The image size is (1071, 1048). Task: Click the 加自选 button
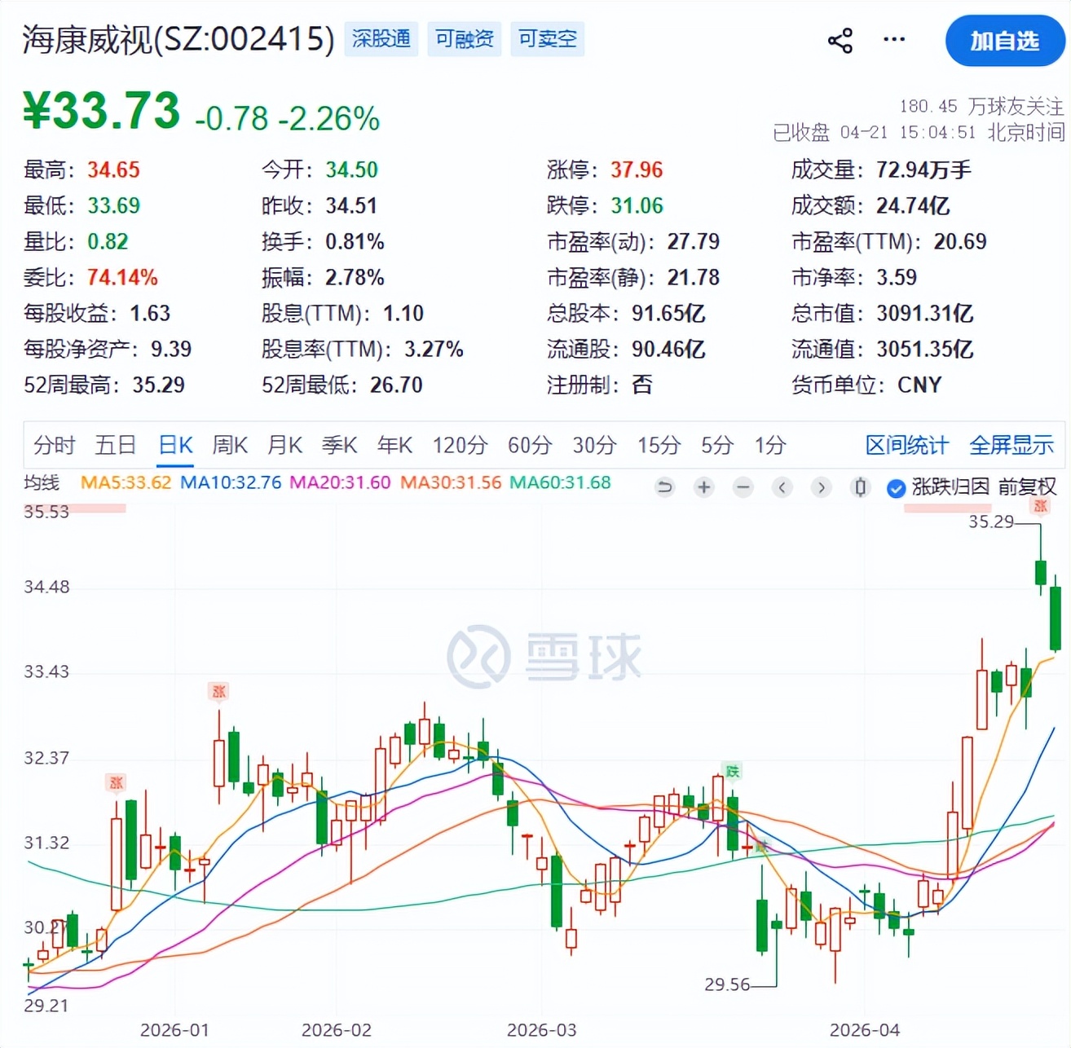tap(1004, 41)
